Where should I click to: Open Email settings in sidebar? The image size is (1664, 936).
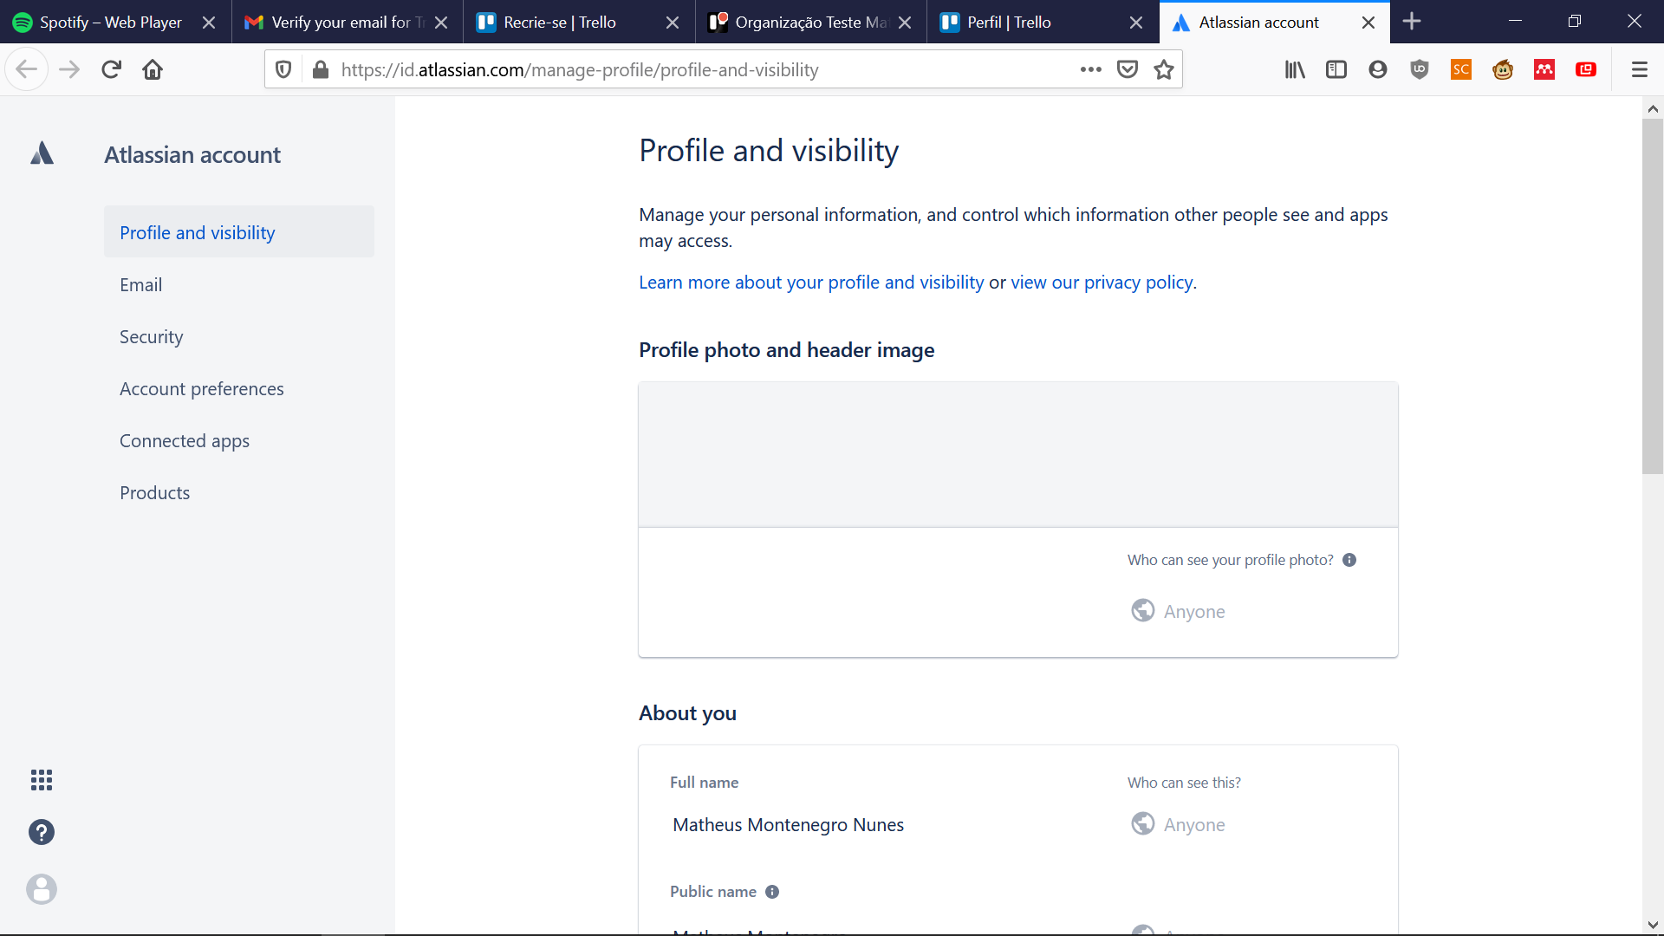pyautogui.click(x=239, y=284)
